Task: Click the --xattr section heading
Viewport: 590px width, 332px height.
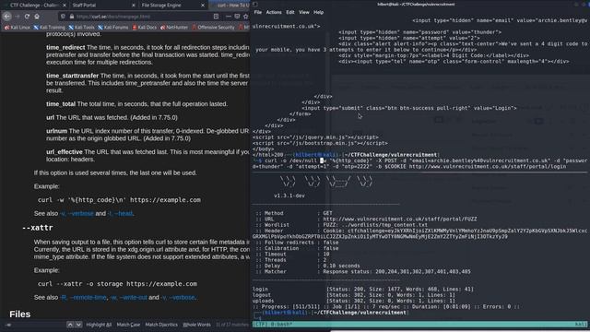Action: pyautogui.click(x=37, y=228)
